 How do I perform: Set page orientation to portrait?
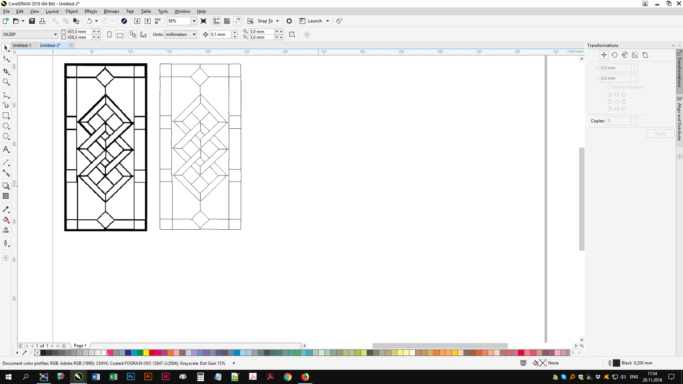(109, 35)
